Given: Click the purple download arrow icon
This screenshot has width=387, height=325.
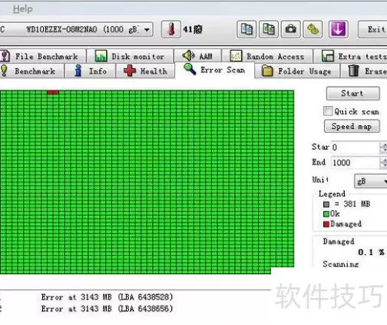Looking at the screenshot, I should coord(338,29).
